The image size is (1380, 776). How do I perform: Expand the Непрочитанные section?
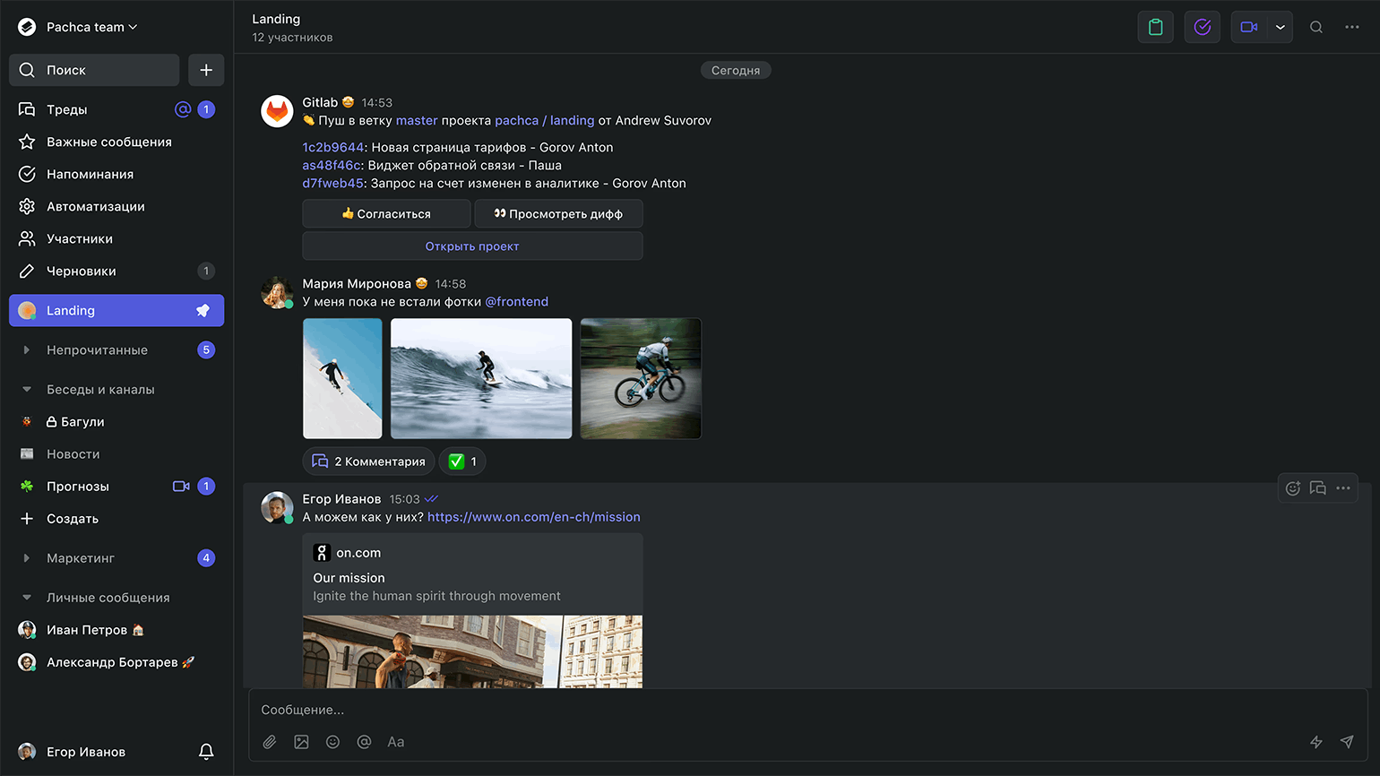click(x=27, y=350)
